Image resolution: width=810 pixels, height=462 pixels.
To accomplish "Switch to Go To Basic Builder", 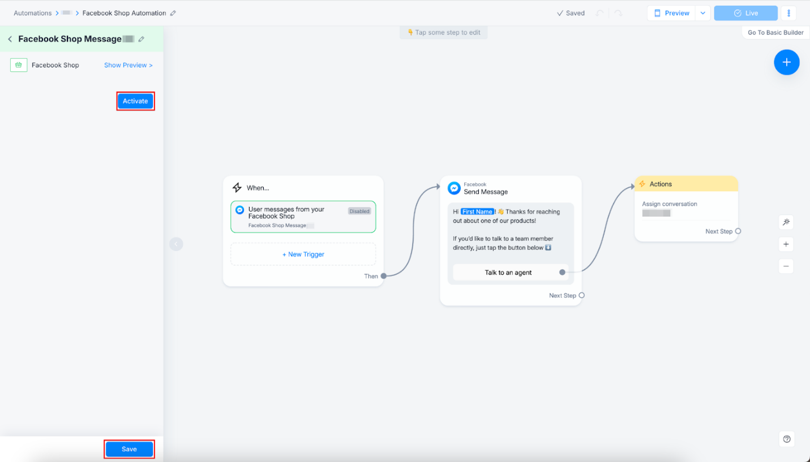I will [775, 32].
